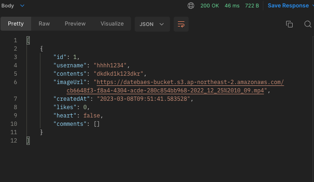Click the "likes" key
Viewport: 314px width, 182px height.
pyautogui.click(x=65, y=107)
